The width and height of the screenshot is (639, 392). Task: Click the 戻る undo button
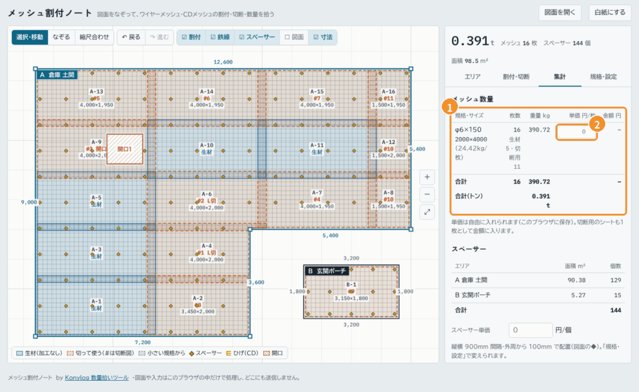click(x=131, y=37)
